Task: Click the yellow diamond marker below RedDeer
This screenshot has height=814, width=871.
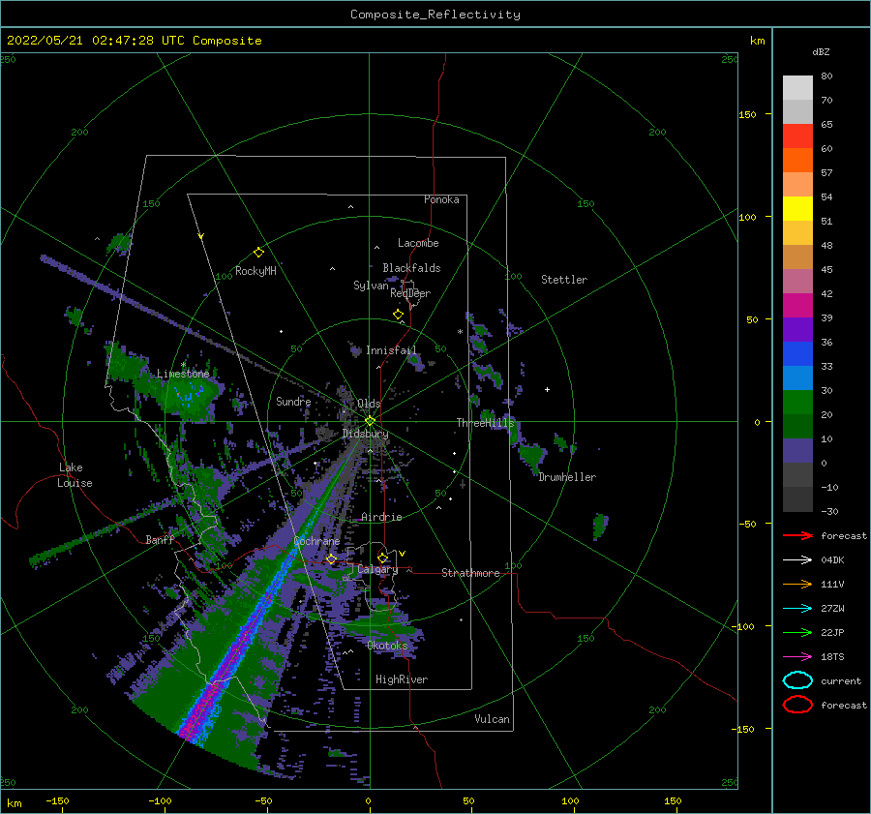Action: point(398,315)
